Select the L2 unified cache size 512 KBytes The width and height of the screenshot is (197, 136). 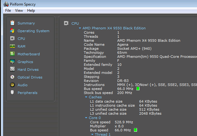(x=149, y=109)
